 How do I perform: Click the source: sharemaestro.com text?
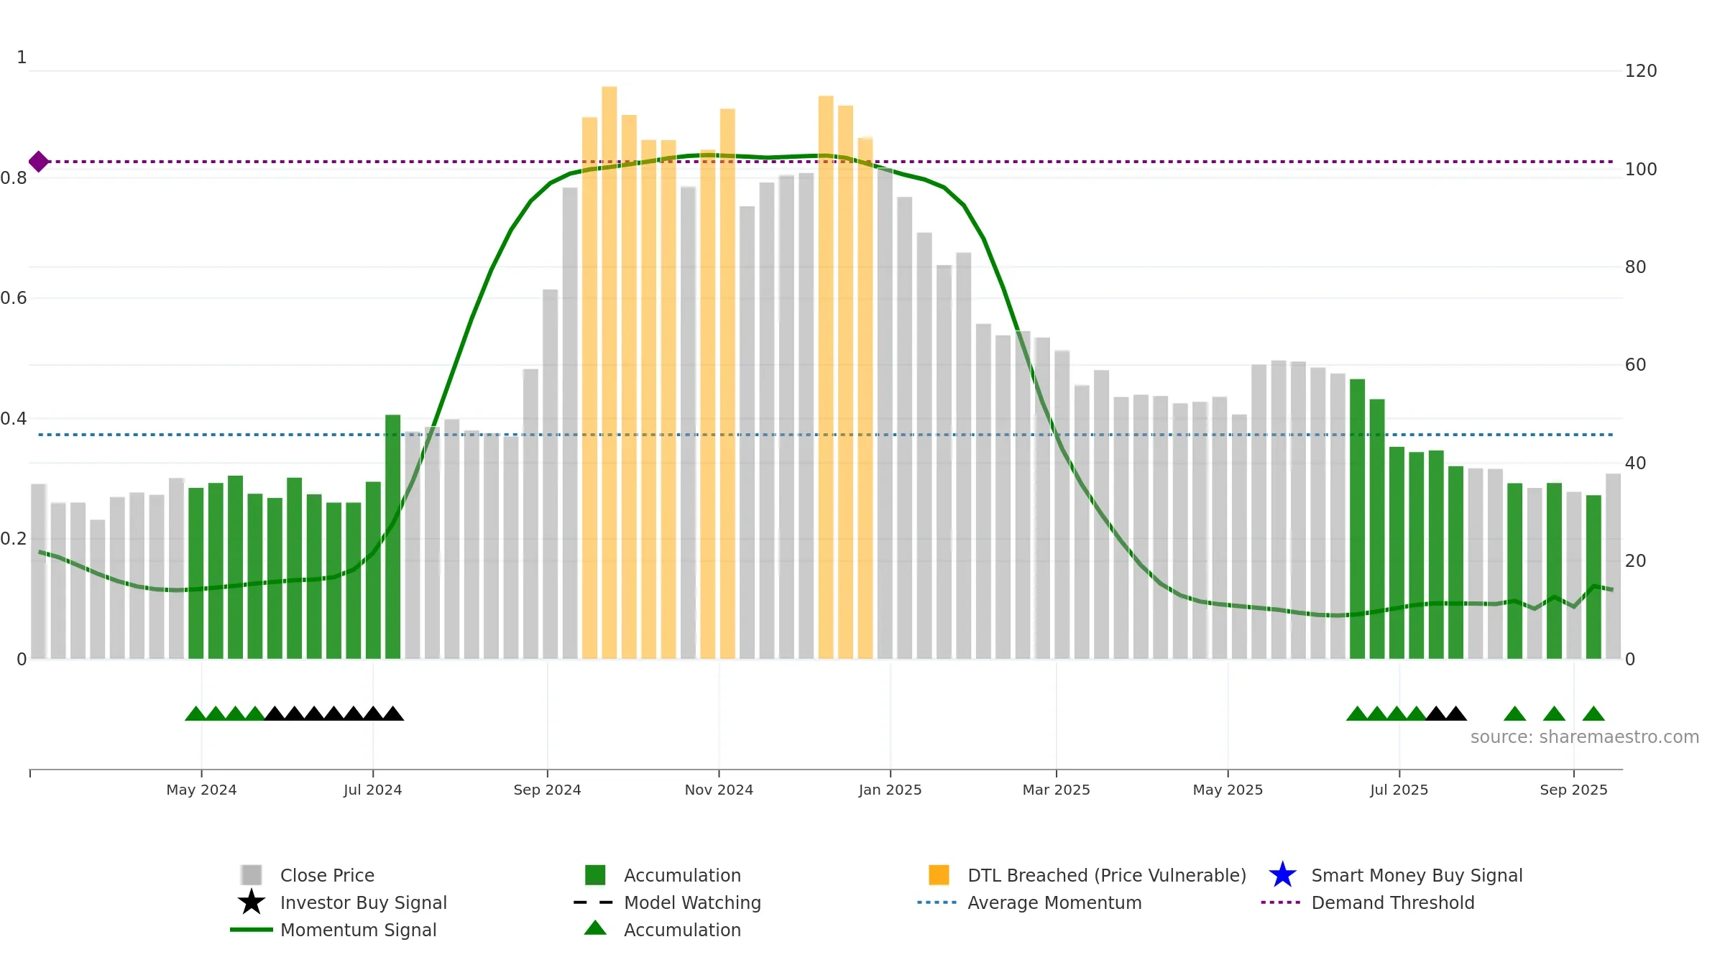(x=1585, y=737)
